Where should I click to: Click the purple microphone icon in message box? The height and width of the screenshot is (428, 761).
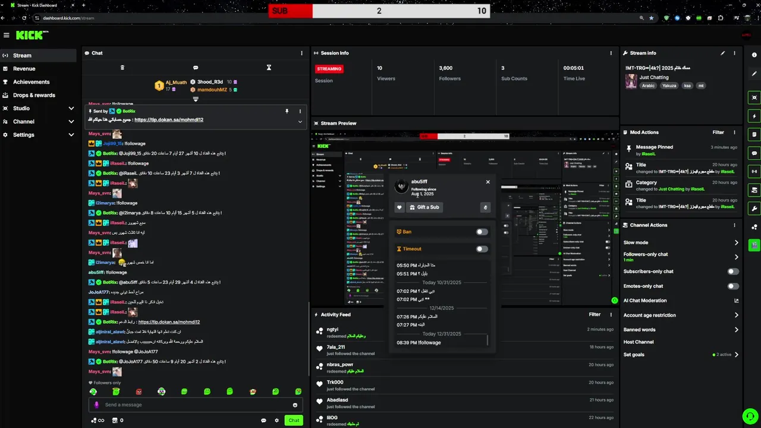point(96,405)
